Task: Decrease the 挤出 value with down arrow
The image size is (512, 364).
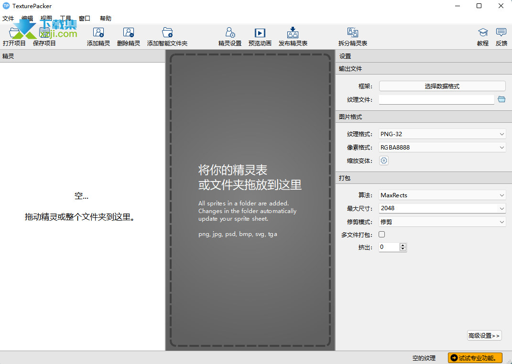Action: 403,249
